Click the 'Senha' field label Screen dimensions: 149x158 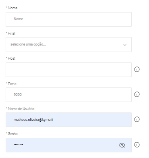(13, 134)
